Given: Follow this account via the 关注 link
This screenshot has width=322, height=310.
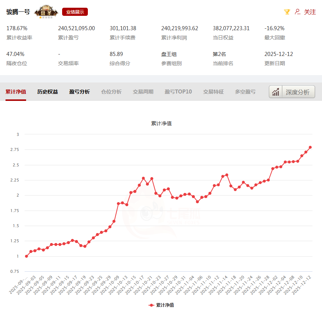Looking at the screenshot, I should pos(310,12).
